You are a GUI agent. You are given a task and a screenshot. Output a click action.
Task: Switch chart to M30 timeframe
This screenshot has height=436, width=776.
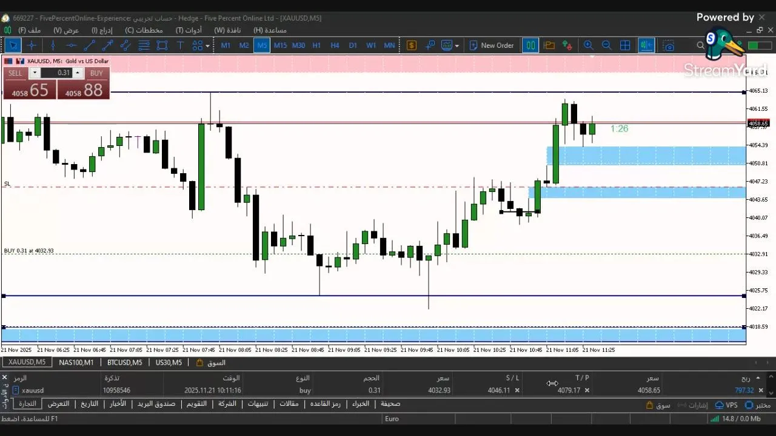click(x=298, y=45)
